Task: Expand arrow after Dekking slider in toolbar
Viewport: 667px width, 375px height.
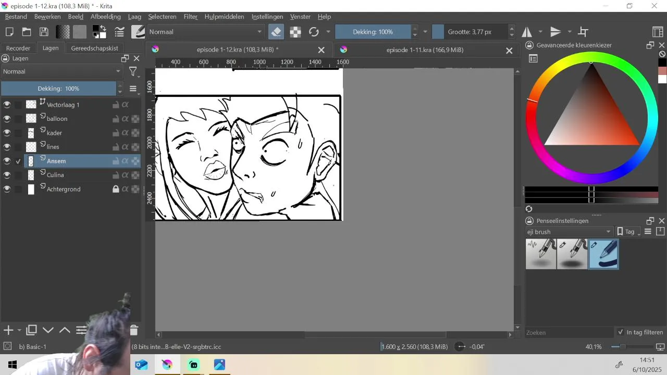Action: (425, 32)
